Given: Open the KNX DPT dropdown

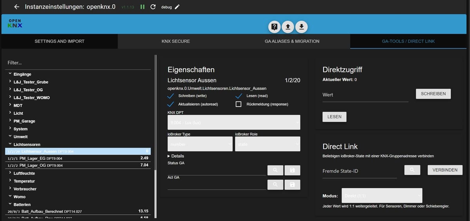Looking at the screenshot, I should tap(234, 123).
